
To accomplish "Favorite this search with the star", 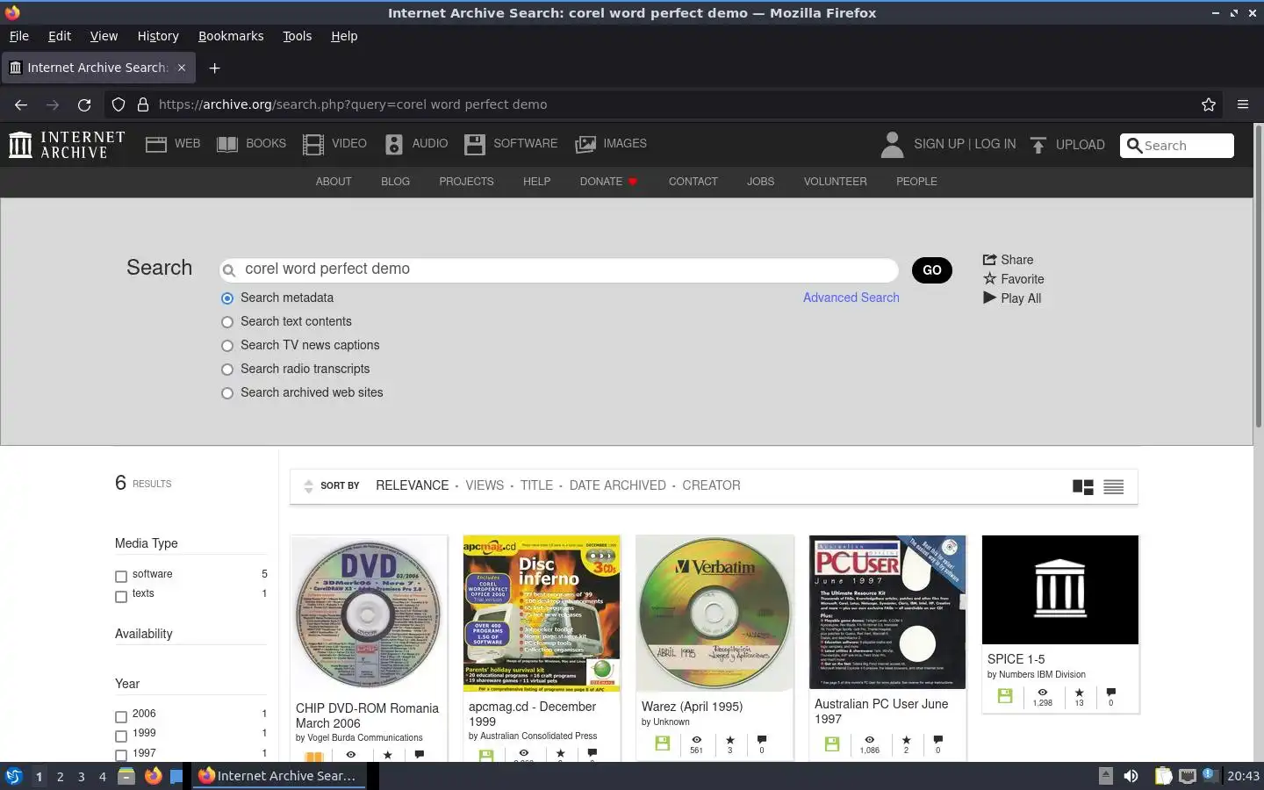I will [1013, 279].
